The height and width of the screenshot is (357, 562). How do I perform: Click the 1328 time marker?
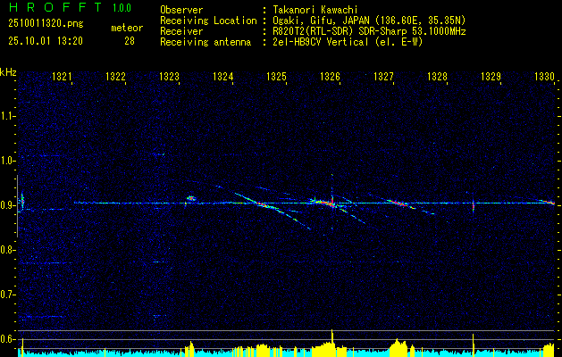(x=437, y=77)
